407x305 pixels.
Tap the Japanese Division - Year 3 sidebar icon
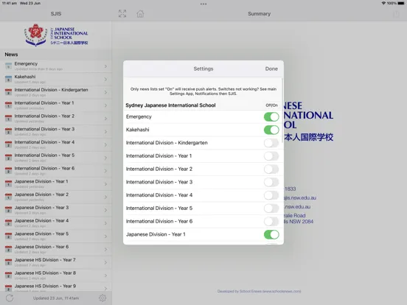pos(9,210)
